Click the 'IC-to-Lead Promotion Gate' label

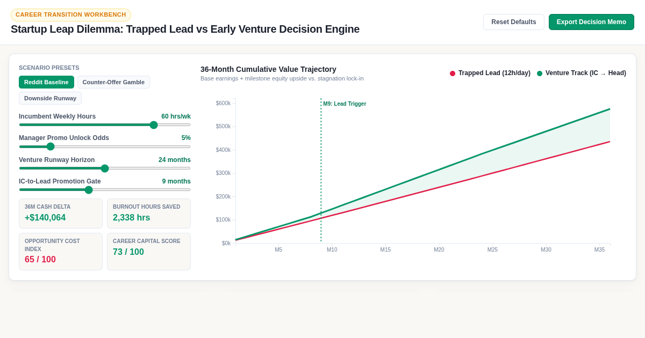pyautogui.click(x=60, y=181)
